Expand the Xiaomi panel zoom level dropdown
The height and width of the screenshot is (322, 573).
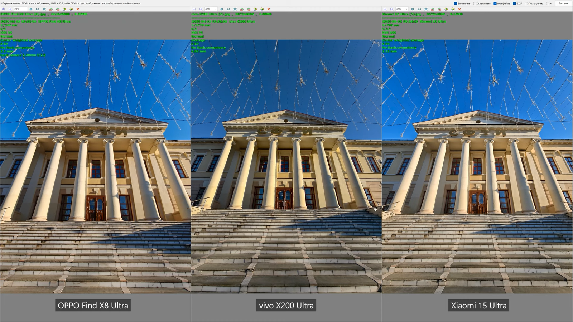tap(406, 9)
